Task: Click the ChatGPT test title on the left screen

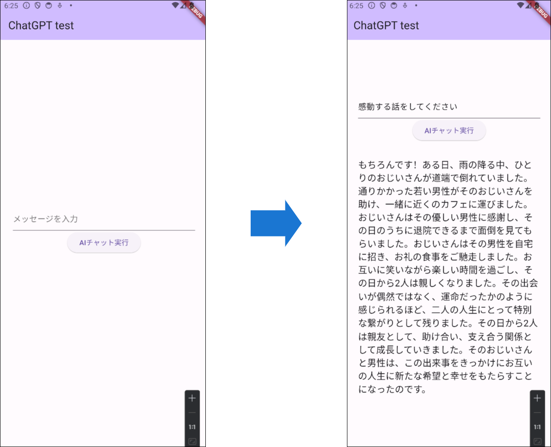Action: click(x=41, y=26)
